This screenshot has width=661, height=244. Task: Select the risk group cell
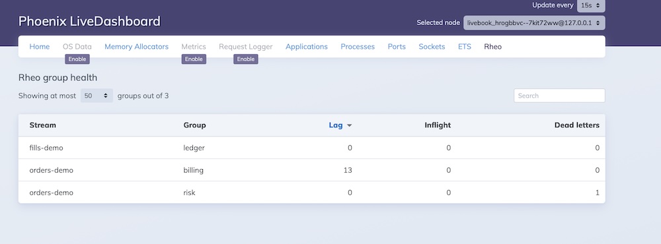pyautogui.click(x=189, y=193)
